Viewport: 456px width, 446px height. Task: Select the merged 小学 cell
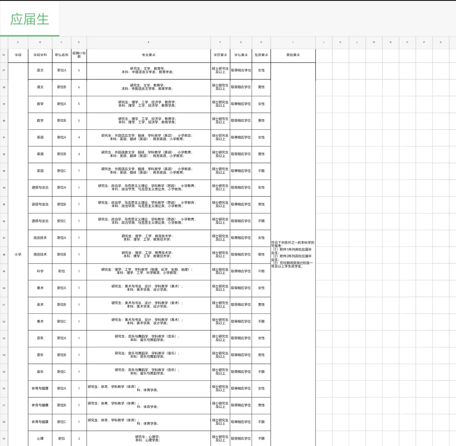[x=18, y=255]
